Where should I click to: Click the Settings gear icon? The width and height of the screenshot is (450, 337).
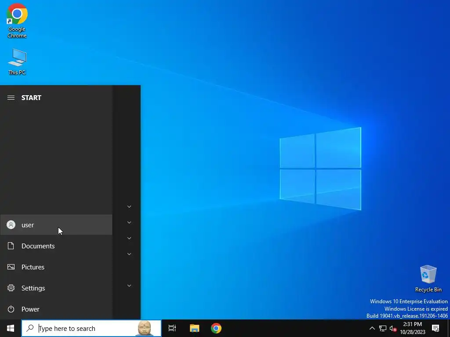[11, 288]
